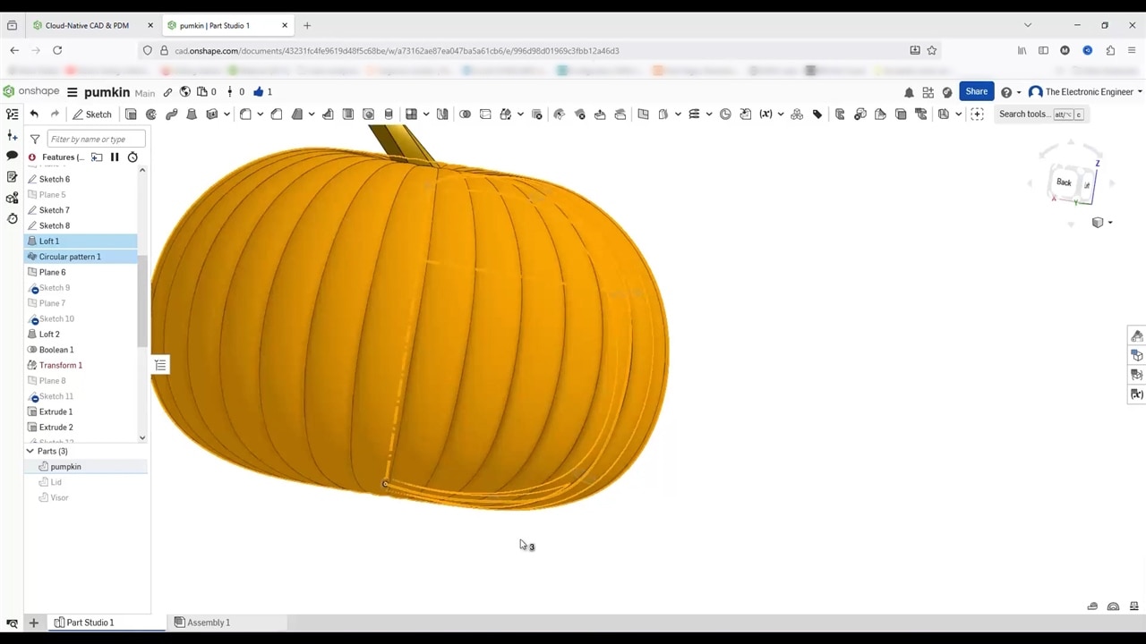Open the regeneration times clock icon
Screen dimensions: 1146x644
click(133, 157)
